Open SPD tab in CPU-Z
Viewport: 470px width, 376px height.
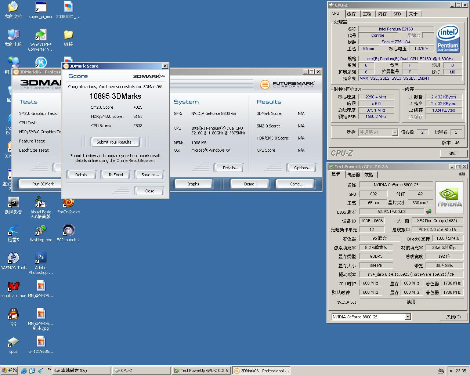click(397, 14)
